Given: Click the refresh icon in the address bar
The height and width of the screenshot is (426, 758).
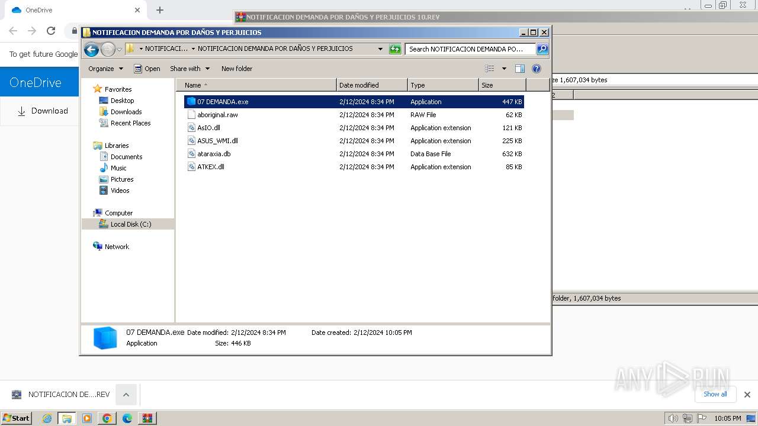Looking at the screenshot, I should coord(395,49).
